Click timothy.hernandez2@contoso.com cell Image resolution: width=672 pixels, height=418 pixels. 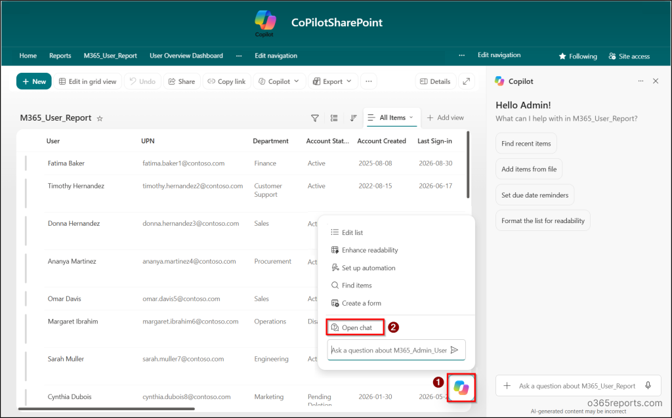click(x=192, y=186)
